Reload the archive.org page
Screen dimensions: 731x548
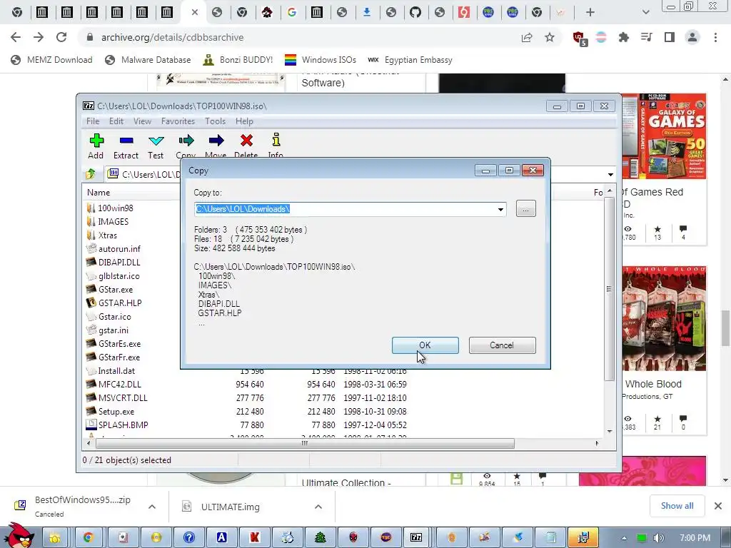tap(61, 37)
